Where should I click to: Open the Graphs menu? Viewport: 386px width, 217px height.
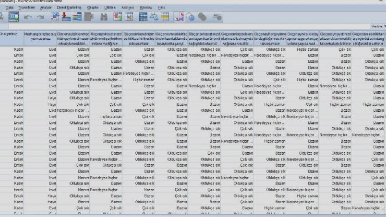click(93, 8)
